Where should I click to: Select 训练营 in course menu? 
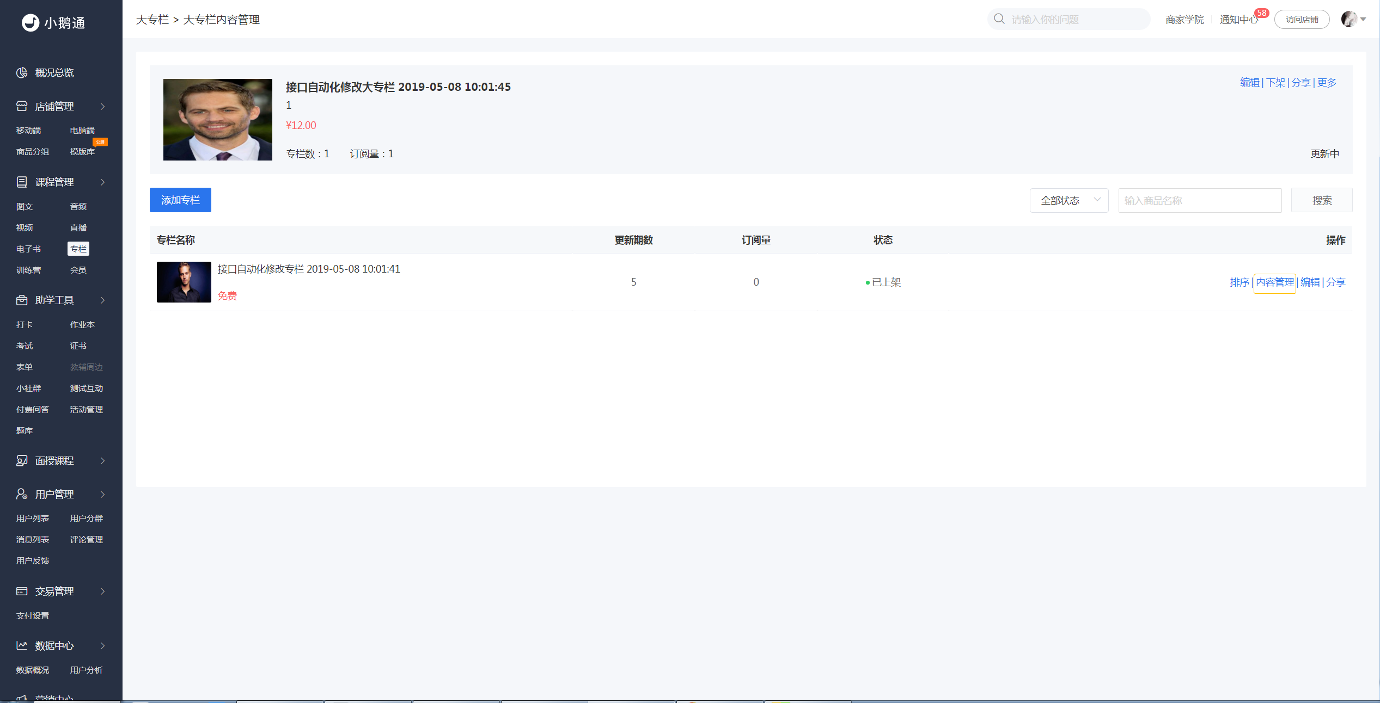click(x=28, y=270)
